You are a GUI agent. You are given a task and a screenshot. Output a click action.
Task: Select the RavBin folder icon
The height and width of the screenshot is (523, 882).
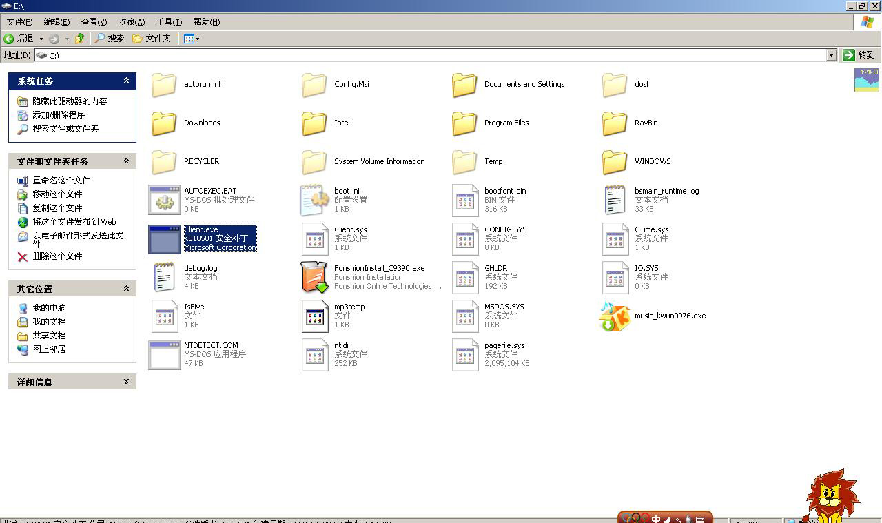coord(615,123)
